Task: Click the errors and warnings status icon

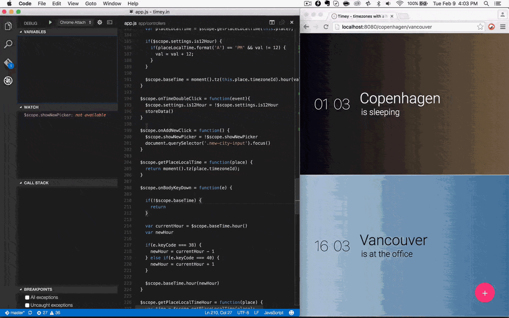Action: [x=47, y=313]
